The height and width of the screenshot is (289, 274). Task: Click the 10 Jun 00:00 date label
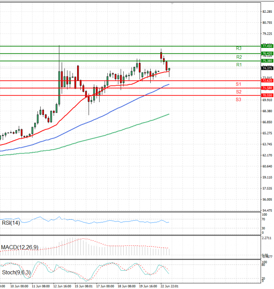click(19, 286)
